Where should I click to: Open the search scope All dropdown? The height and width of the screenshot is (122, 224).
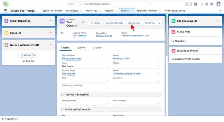(x=72, y=4)
